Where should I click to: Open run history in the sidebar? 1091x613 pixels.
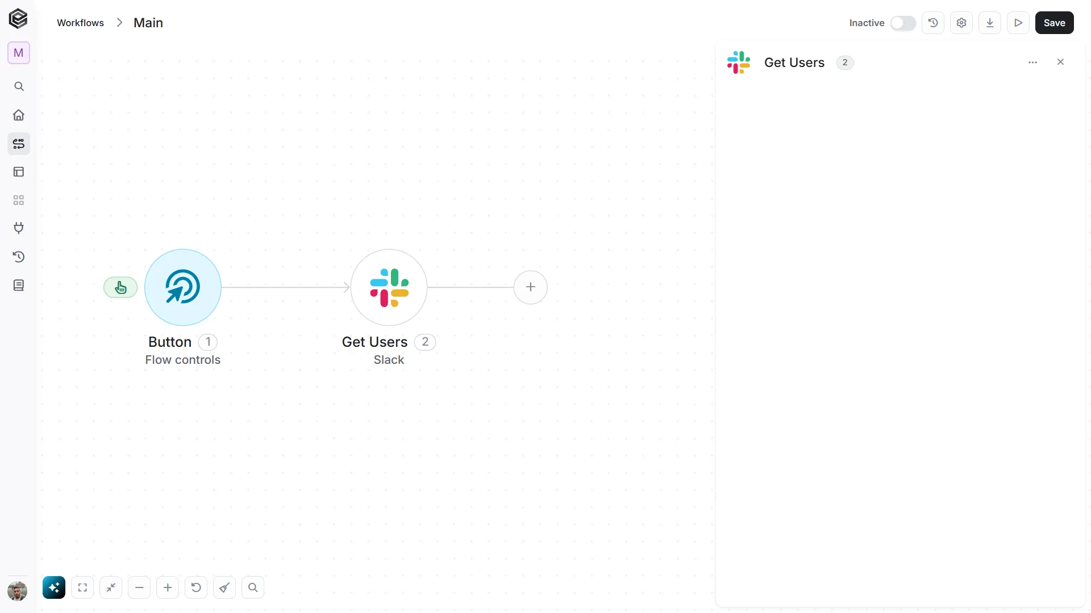(19, 257)
